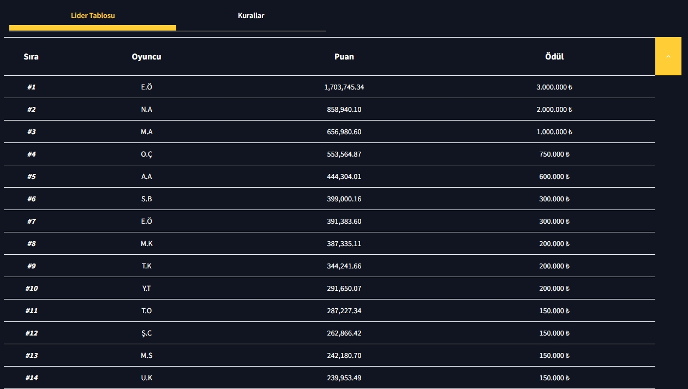Click the 750.000 ₺ prize cell
The height and width of the screenshot is (389, 688).
click(554, 154)
